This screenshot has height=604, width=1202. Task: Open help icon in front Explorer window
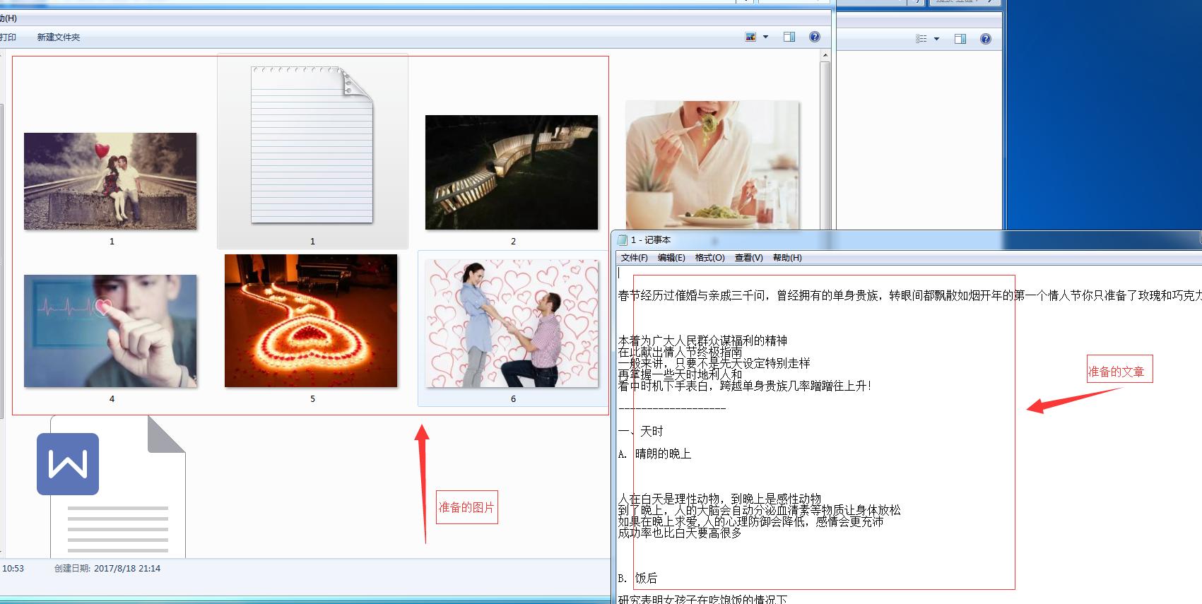click(x=815, y=37)
